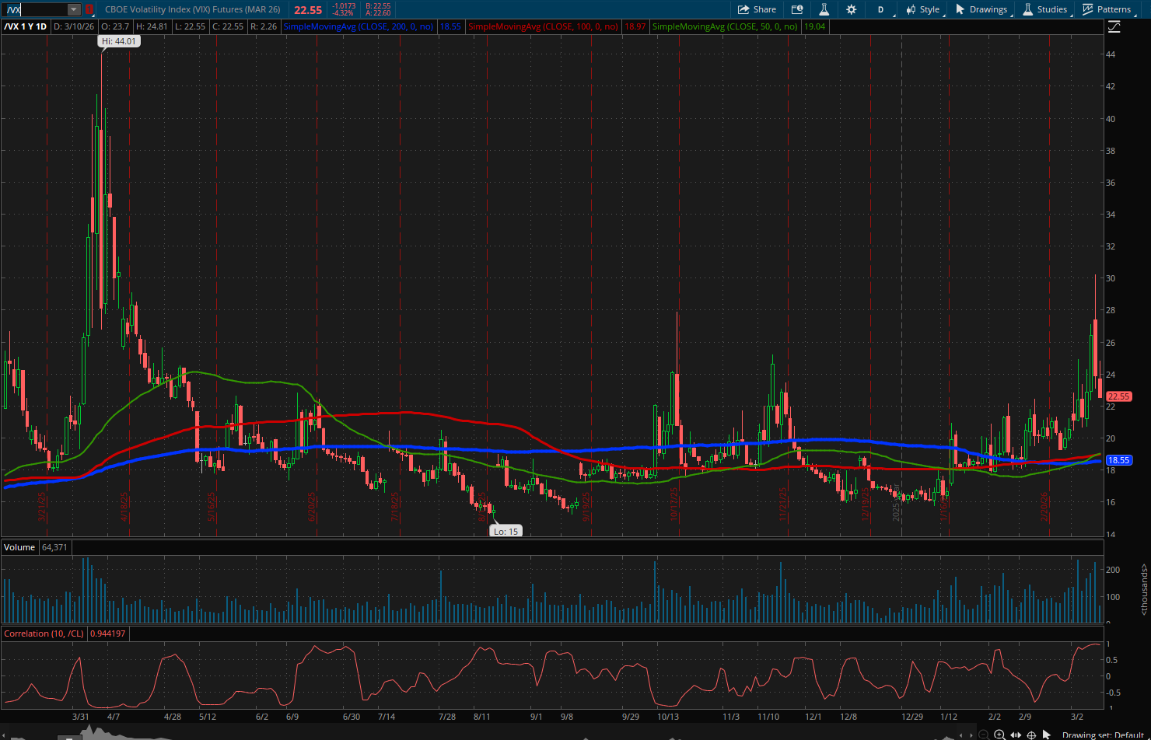Click the Studies flask icon

pos(1027,9)
